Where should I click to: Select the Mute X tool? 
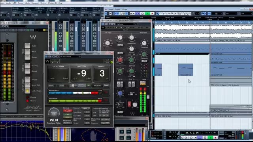point(175,14)
